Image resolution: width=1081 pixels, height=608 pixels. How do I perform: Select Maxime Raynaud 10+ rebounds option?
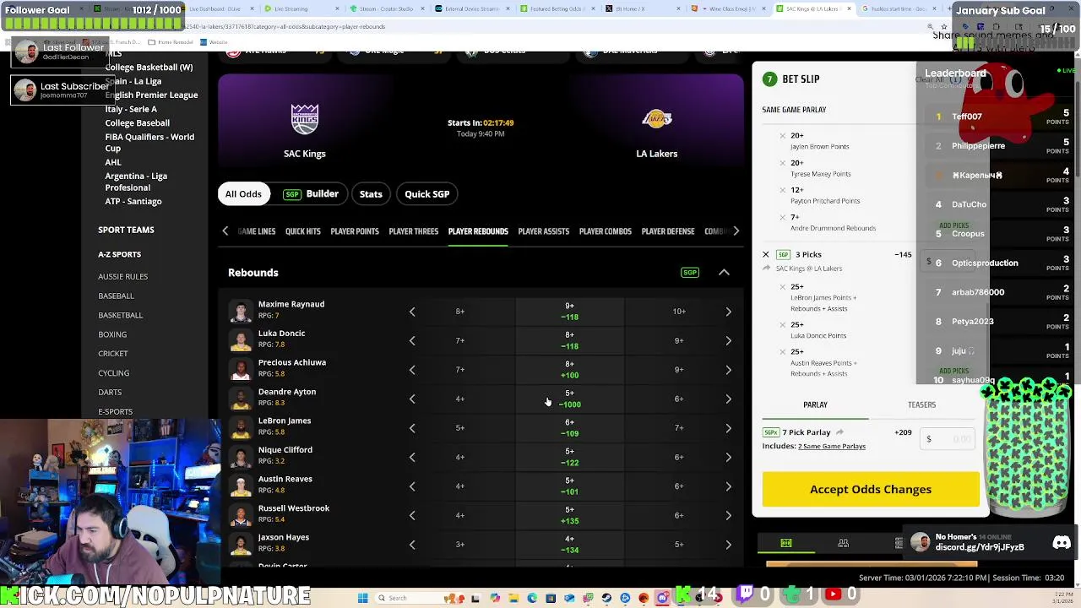point(679,312)
